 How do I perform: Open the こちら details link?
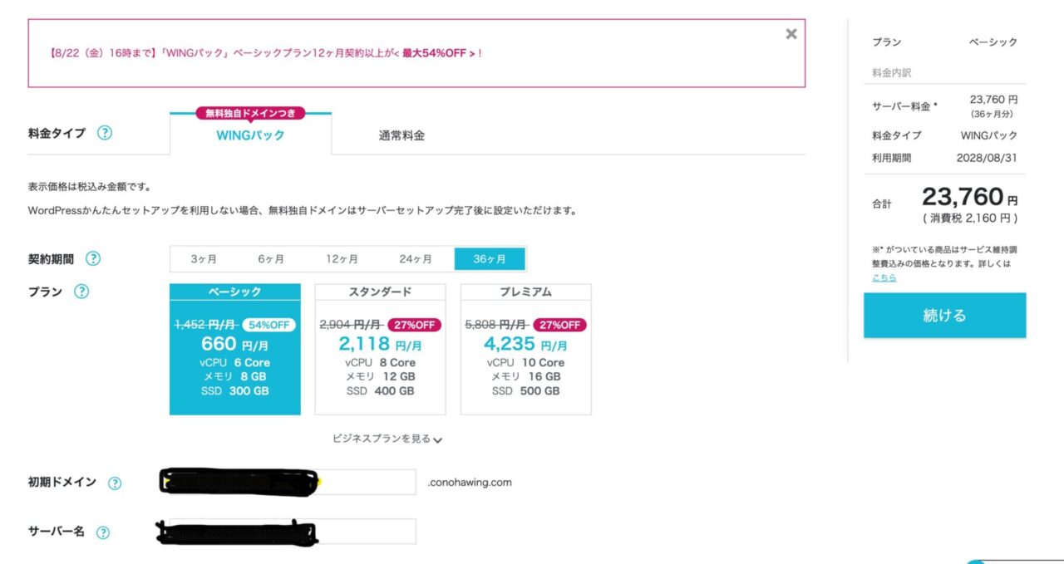[884, 277]
